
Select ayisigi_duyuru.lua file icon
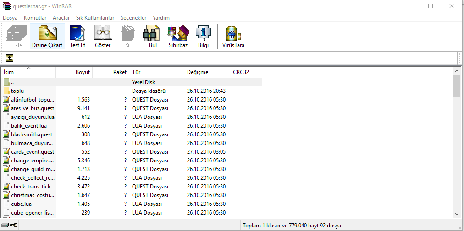point(6,117)
